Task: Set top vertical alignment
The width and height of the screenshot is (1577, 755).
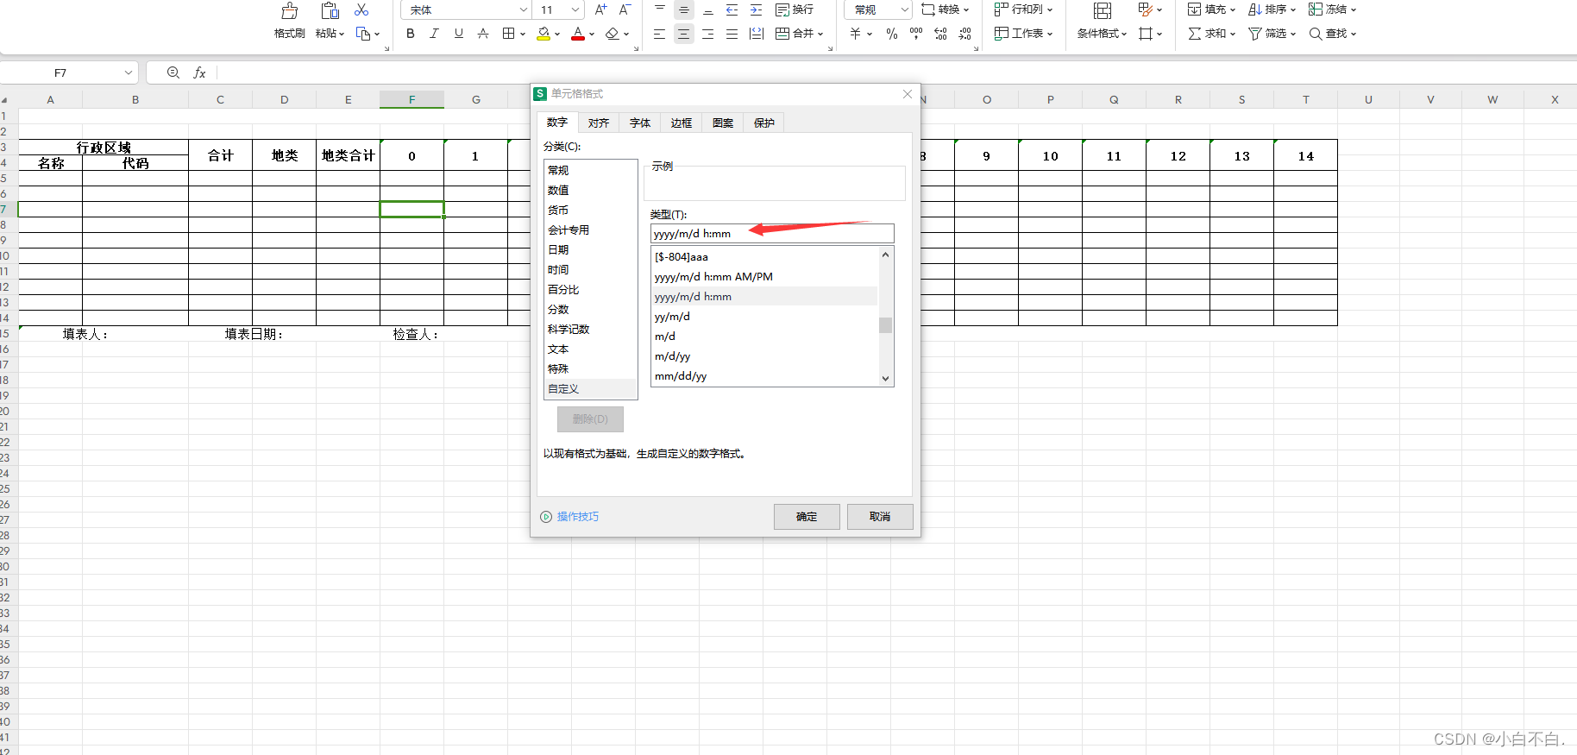Action: [x=660, y=9]
